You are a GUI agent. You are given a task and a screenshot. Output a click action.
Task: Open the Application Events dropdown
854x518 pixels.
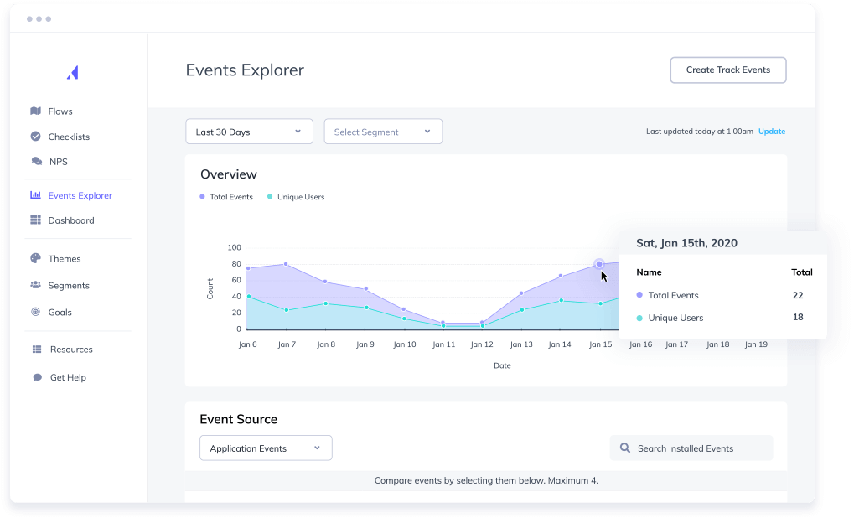point(266,448)
